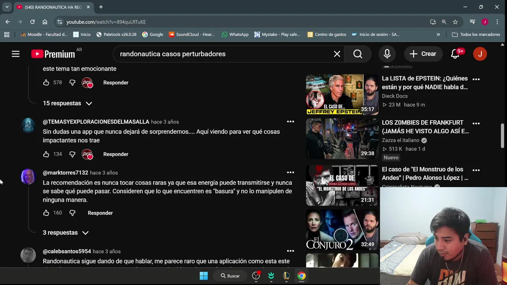This screenshot has height=285, width=507.
Task: Click the browser back arrow
Action: click(8, 22)
